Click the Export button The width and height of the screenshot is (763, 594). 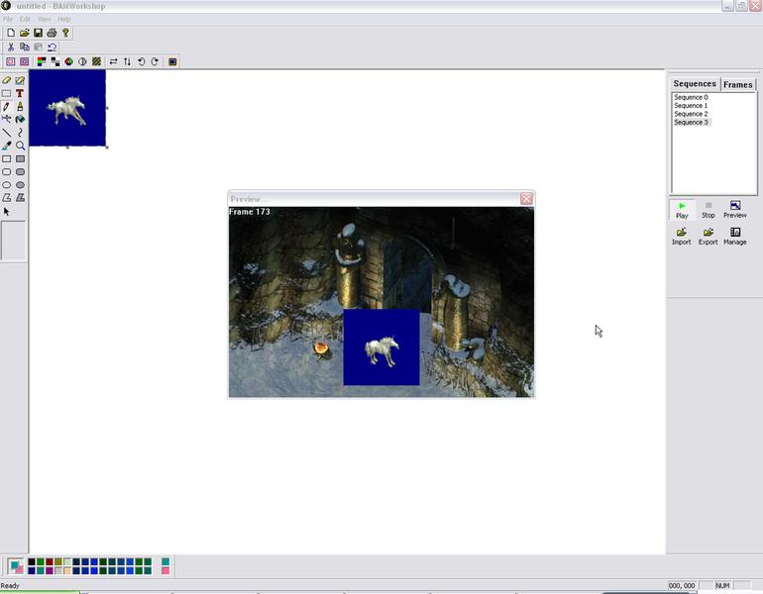(708, 237)
